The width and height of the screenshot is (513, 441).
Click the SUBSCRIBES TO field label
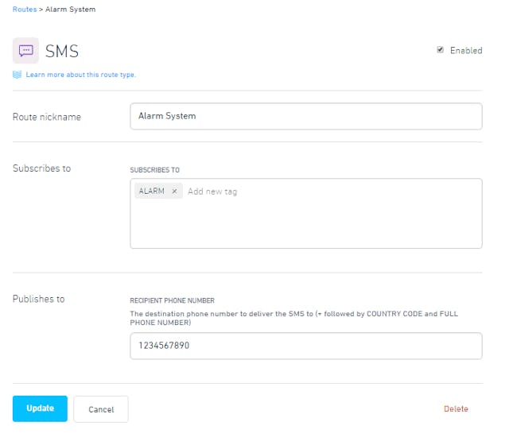pyautogui.click(x=155, y=170)
